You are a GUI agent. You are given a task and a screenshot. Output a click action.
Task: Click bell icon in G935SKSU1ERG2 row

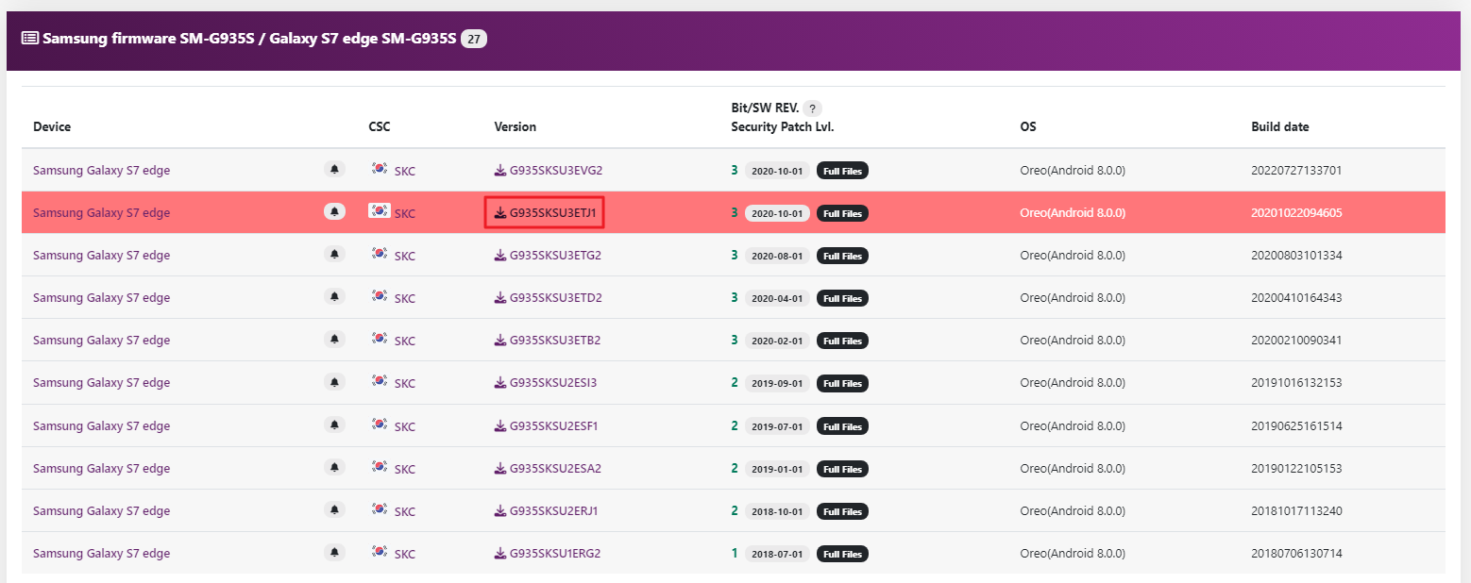[334, 552]
